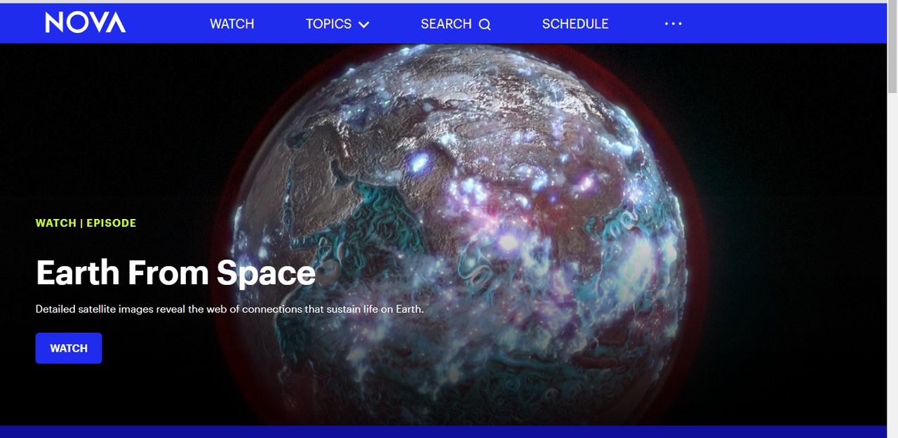Click the WATCH | EPISODE label
This screenshot has width=898, height=438.
click(86, 223)
